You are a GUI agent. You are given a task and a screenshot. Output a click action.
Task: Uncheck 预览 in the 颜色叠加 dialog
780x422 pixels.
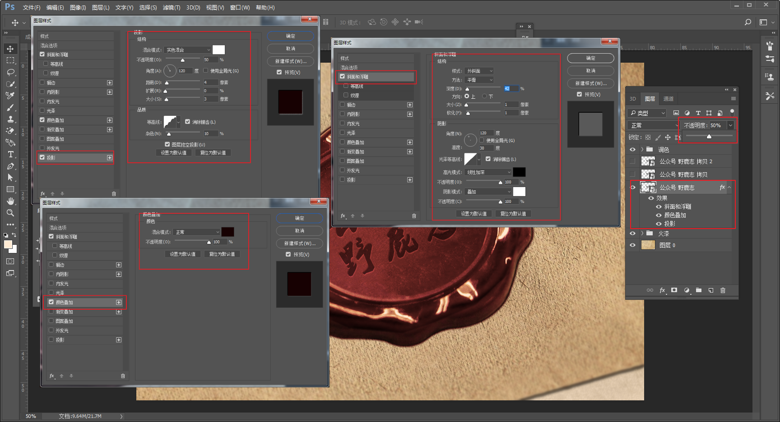coord(288,255)
